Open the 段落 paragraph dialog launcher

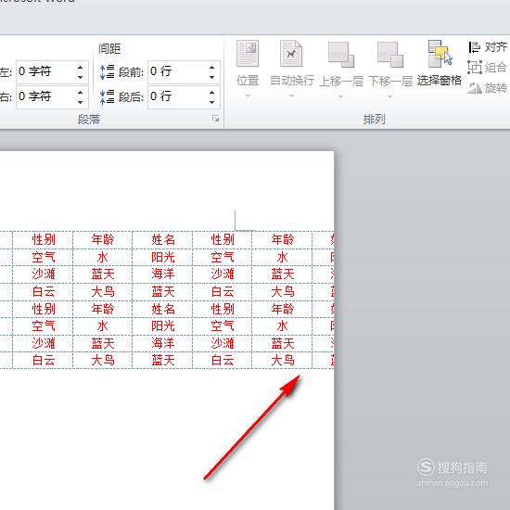[215, 119]
